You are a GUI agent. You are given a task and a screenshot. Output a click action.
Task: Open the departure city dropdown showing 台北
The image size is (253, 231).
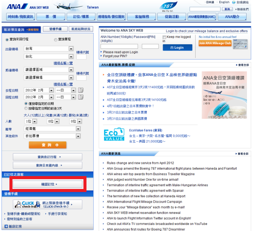49,56
